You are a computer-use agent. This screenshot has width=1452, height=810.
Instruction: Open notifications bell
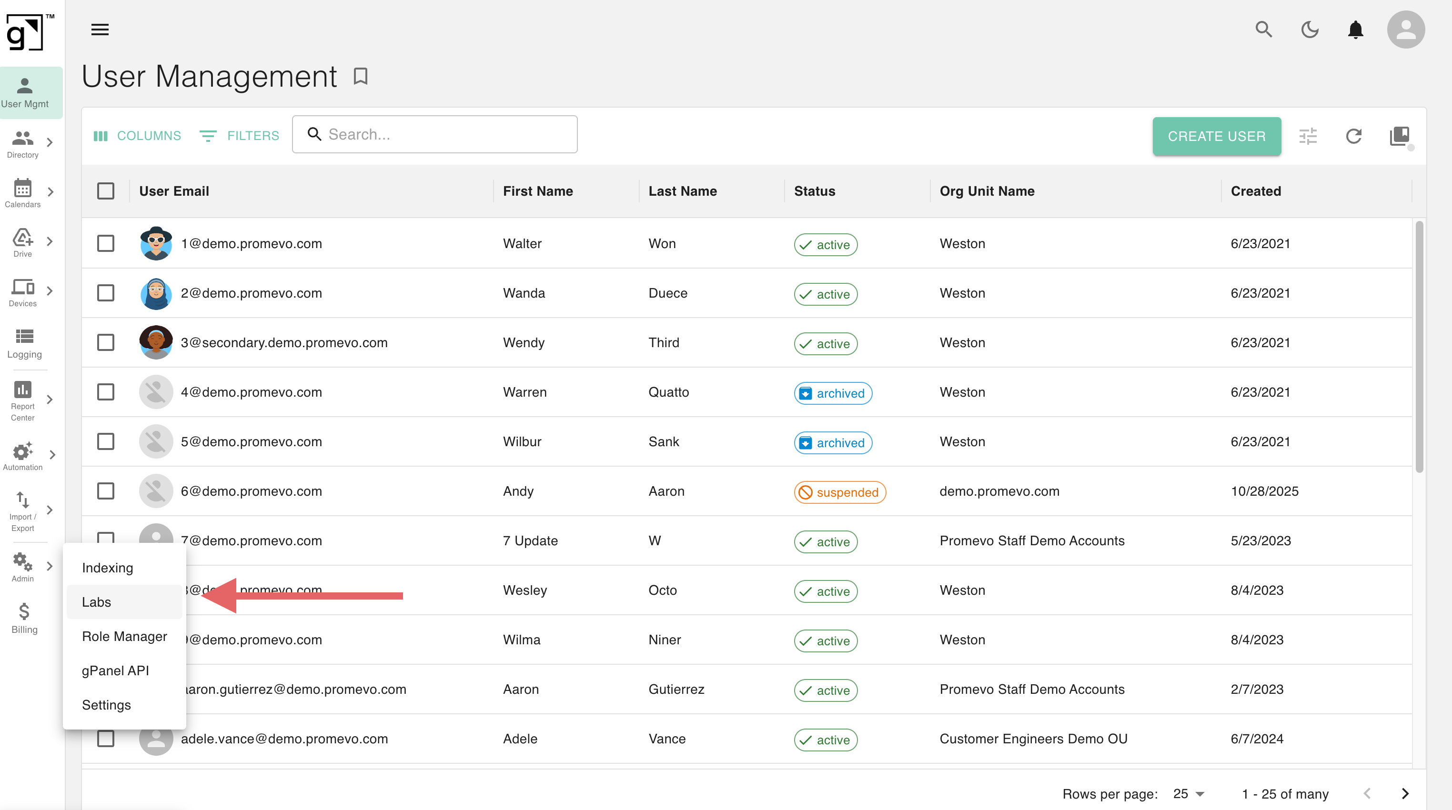(1355, 30)
